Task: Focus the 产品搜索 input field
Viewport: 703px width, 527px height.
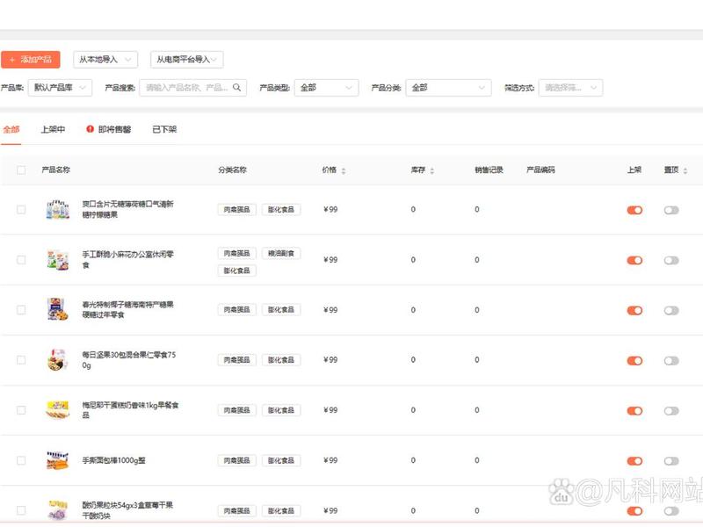Action: pyautogui.click(x=192, y=87)
